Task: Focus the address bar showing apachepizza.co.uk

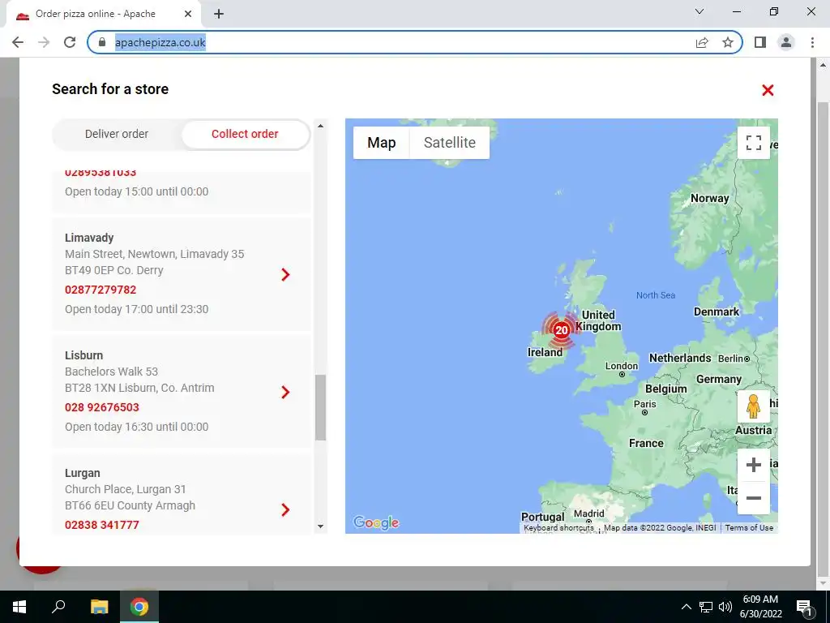Action: pyautogui.click(x=160, y=42)
